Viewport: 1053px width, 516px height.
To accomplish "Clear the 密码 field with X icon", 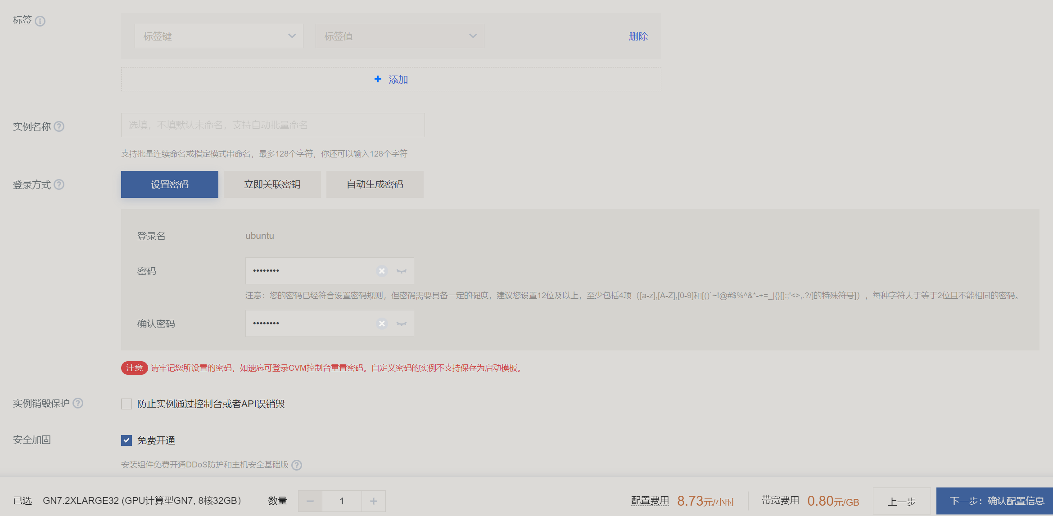I will 382,271.
